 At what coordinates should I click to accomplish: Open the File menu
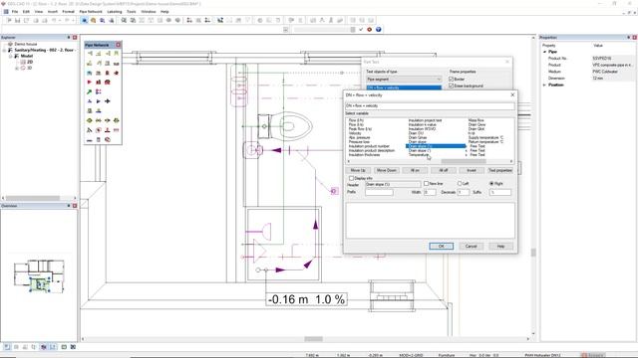pos(15,12)
